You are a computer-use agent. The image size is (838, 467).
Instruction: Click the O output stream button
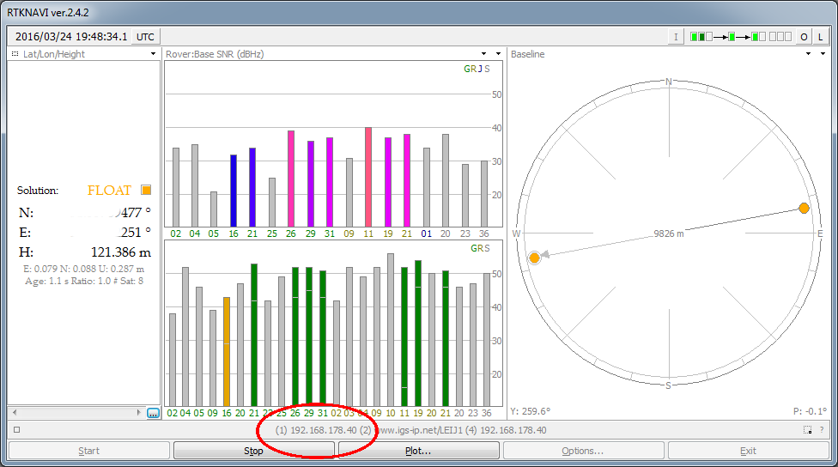804,37
